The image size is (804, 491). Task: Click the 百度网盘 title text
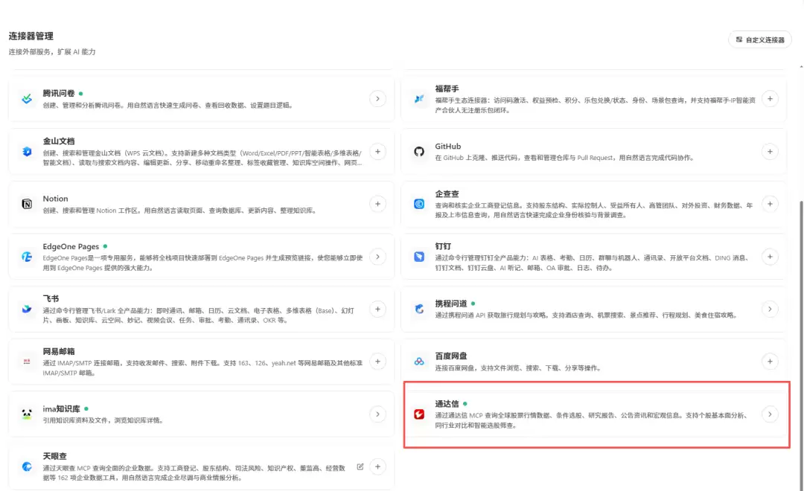point(450,356)
